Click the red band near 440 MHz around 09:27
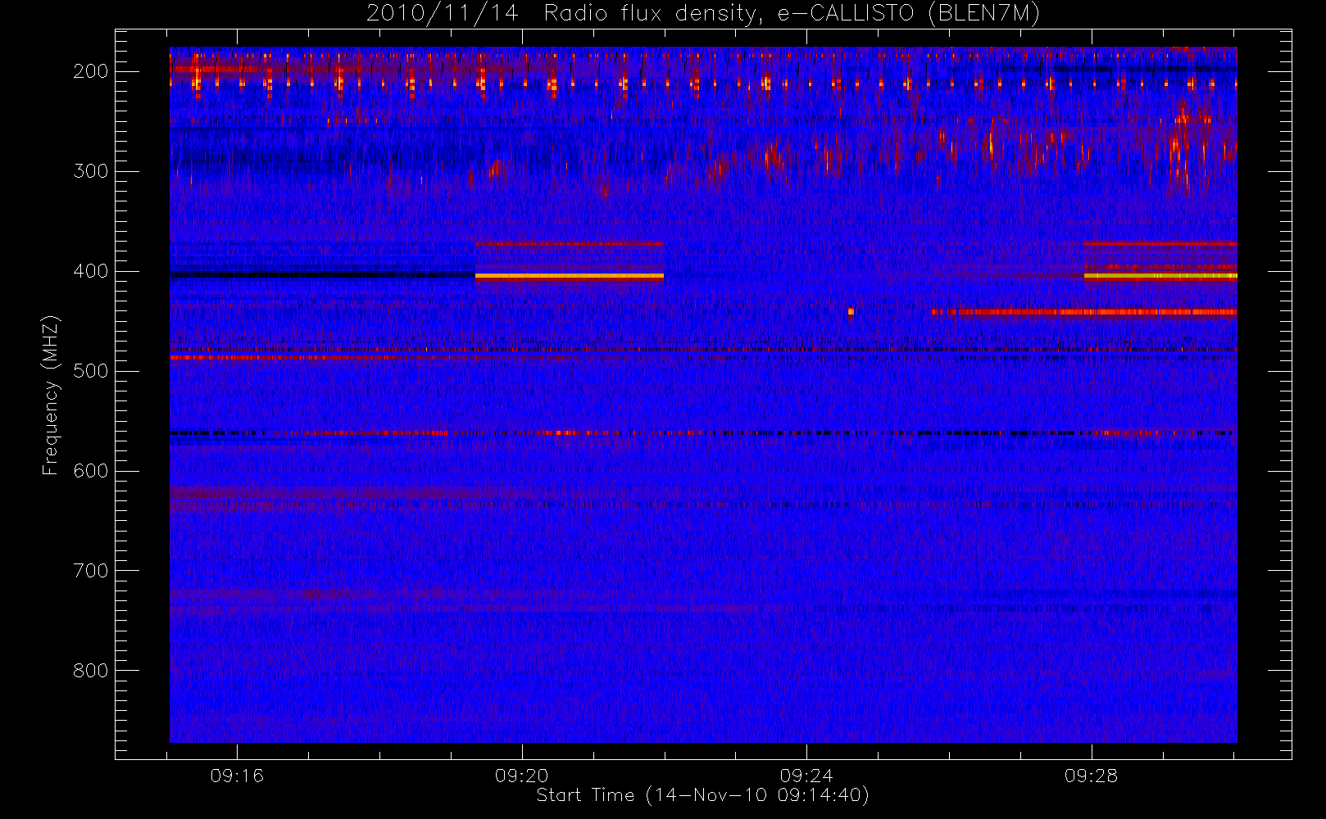The height and width of the screenshot is (819, 1326). pyautogui.click(x=1084, y=312)
